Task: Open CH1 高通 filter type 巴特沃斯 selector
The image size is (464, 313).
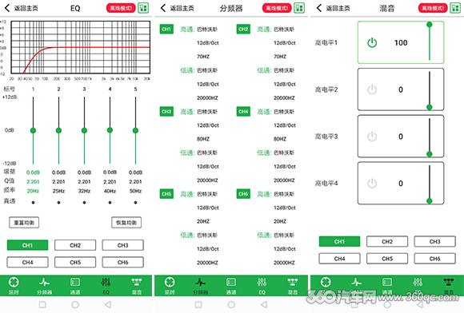Action: pyautogui.click(x=207, y=30)
